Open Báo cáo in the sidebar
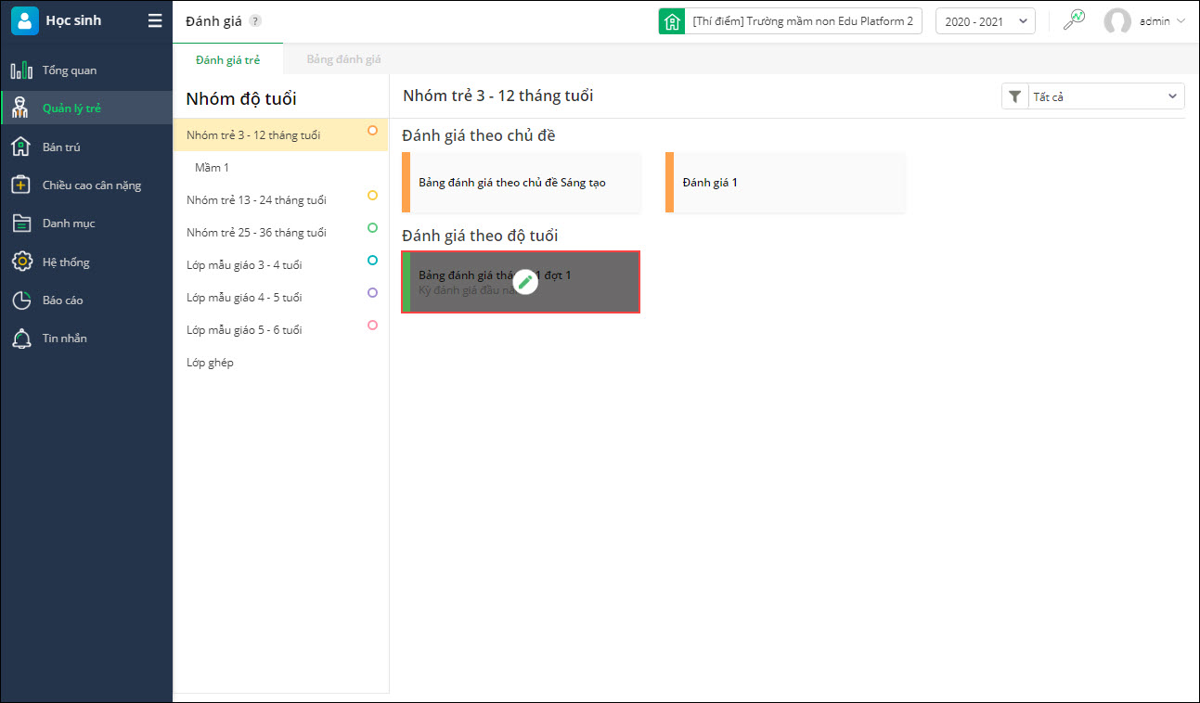The image size is (1200, 703). (x=86, y=300)
